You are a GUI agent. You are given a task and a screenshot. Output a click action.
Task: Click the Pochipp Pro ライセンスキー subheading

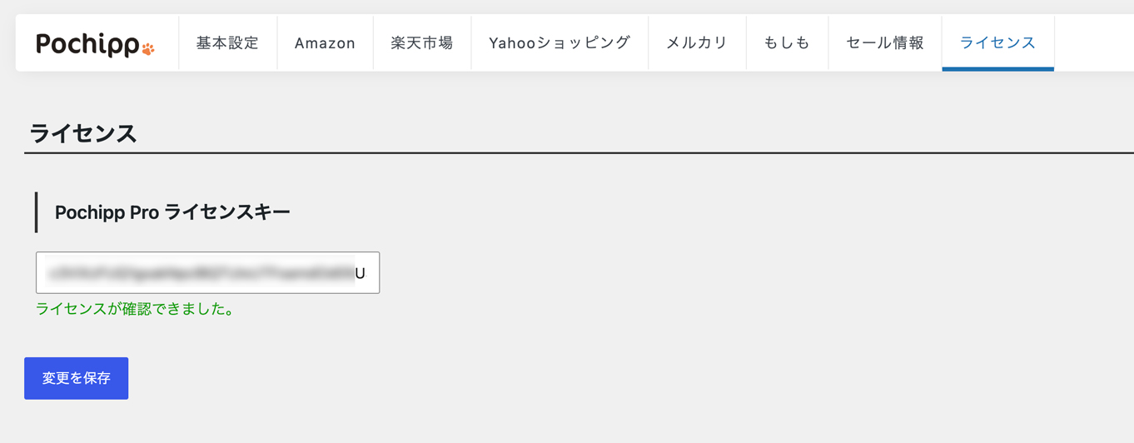click(x=172, y=212)
